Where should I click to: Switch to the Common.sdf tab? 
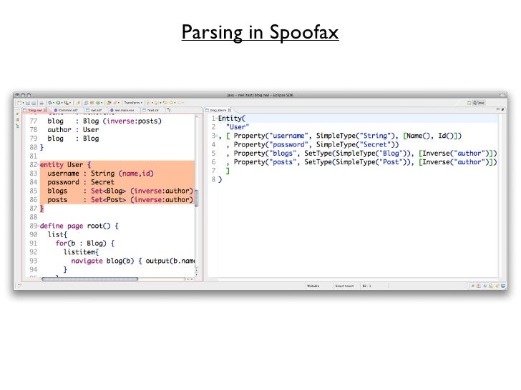coord(66,110)
